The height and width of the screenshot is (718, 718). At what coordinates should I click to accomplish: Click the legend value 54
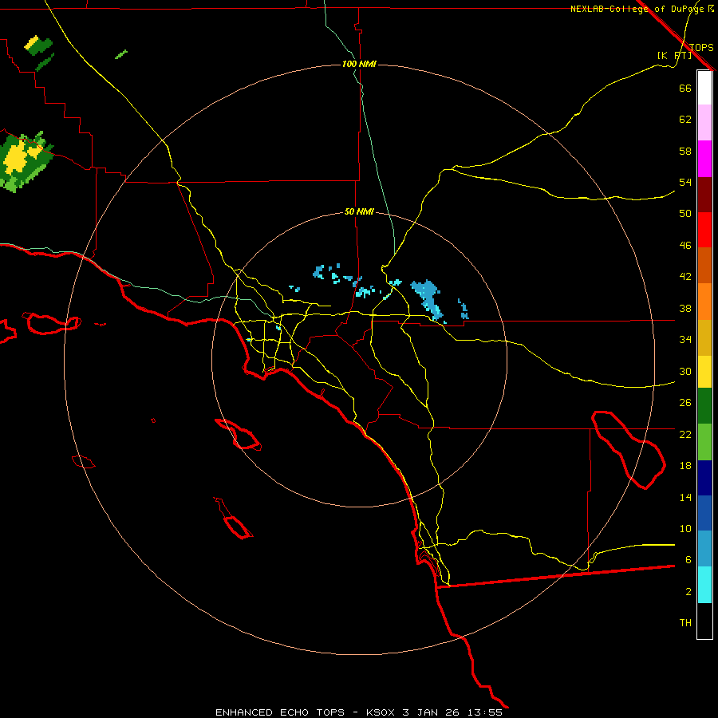(685, 182)
